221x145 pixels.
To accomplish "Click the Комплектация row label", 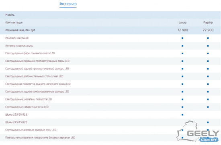I will 14,22.
